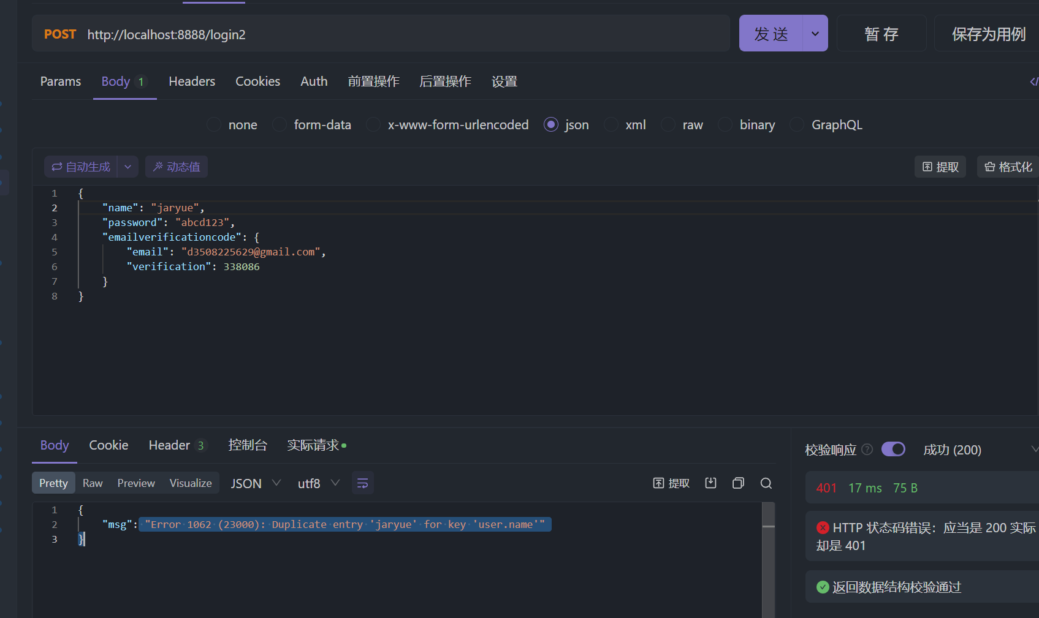Toggle the 校验响应 validate response switch
The height and width of the screenshot is (618, 1039).
893,449
